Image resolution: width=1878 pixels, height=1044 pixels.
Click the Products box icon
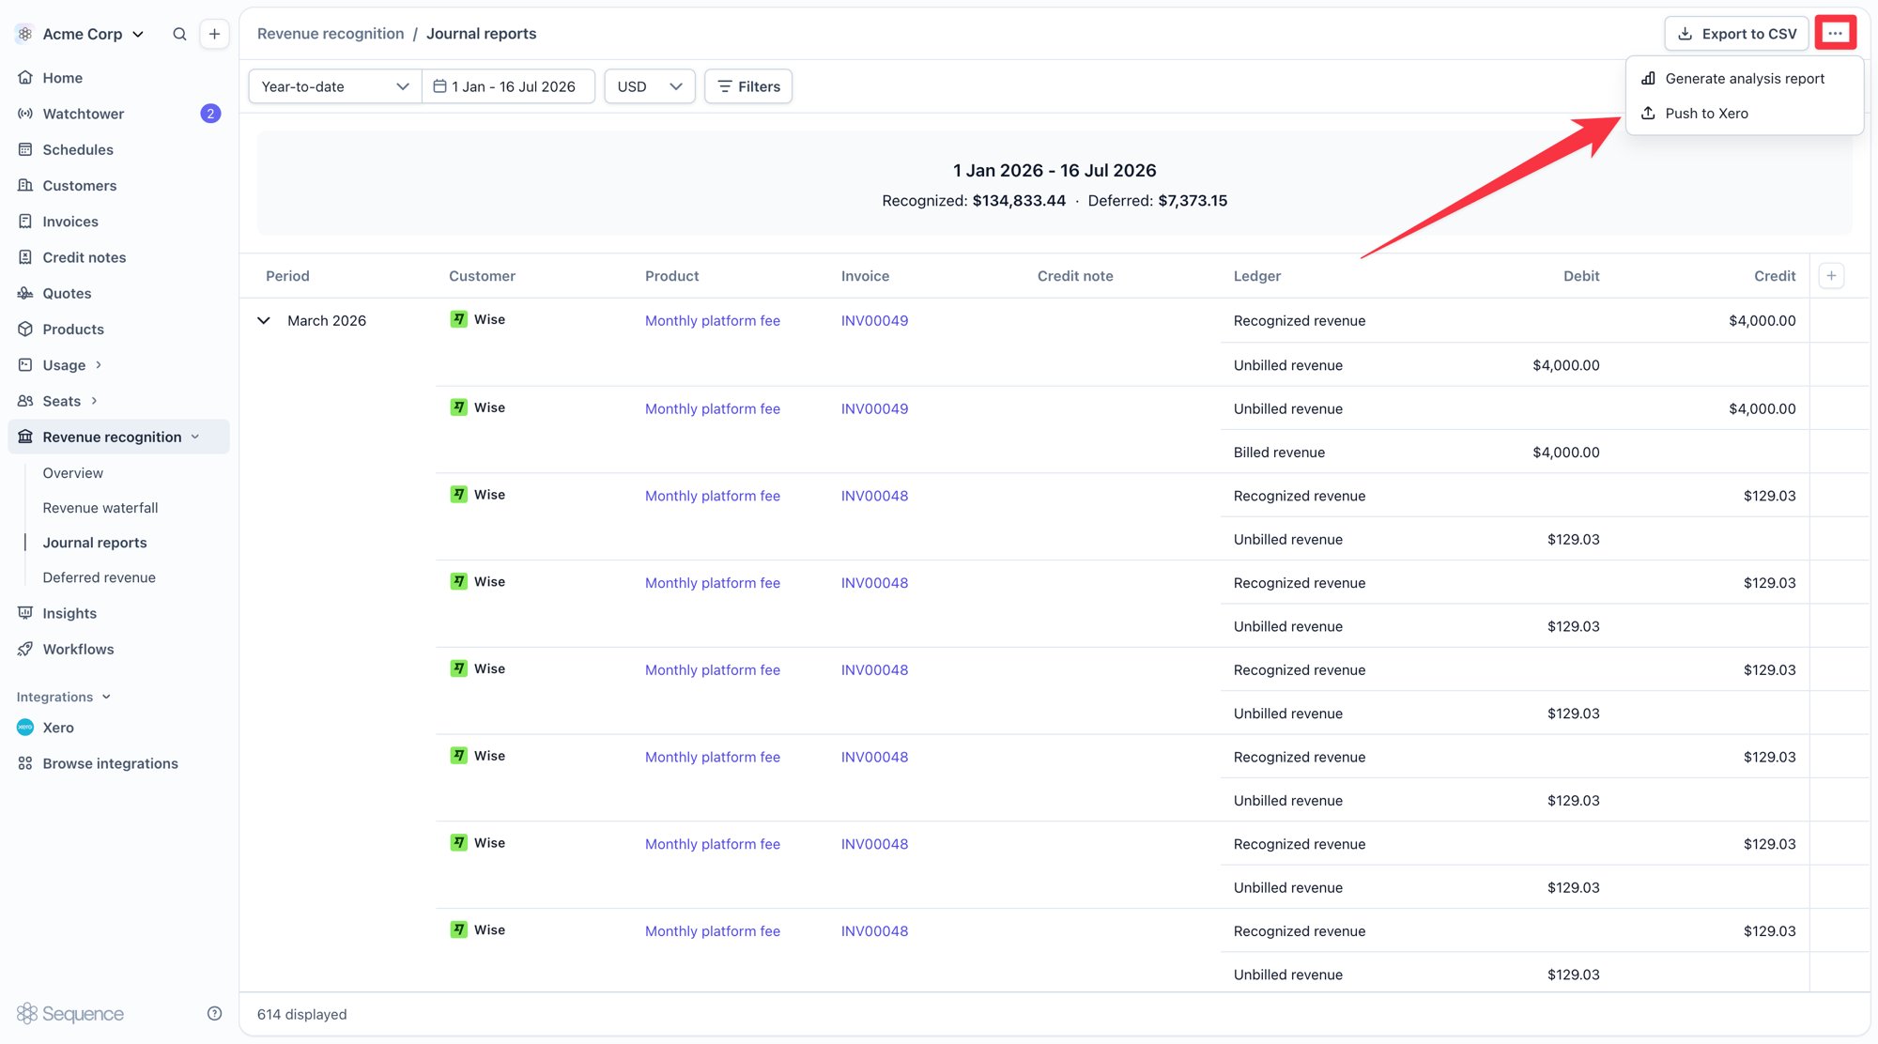[x=25, y=330]
